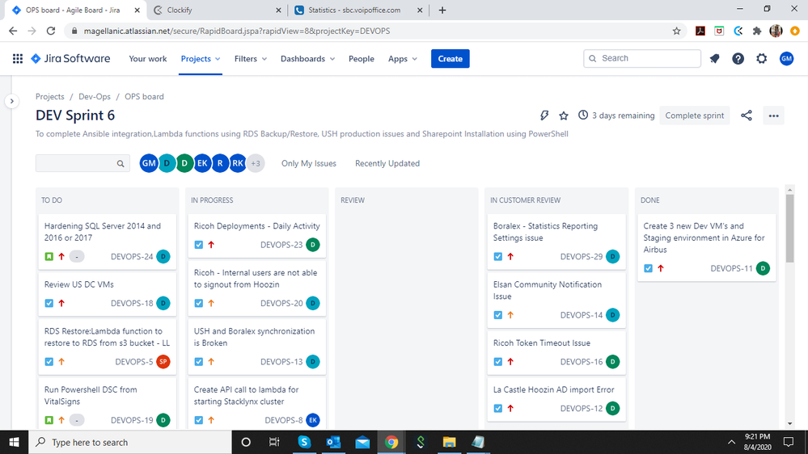This screenshot has height=454, width=808.
Task: Expand the Apps dropdown menu
Action: [403, 59]
